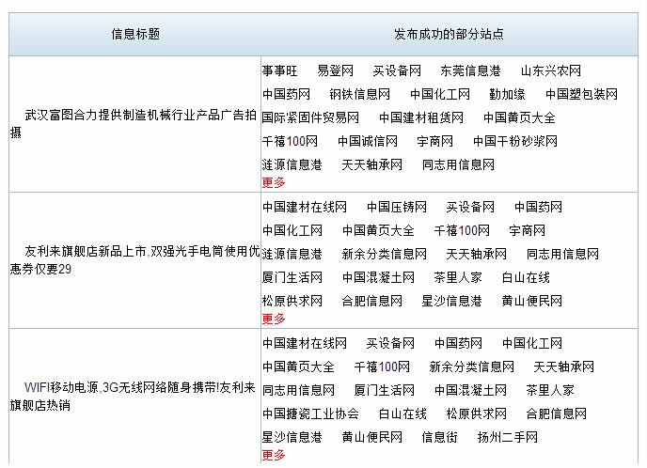Open 买设备网 in the 双强光手电筒 row

pyautogui.click(x=470, y=207)
